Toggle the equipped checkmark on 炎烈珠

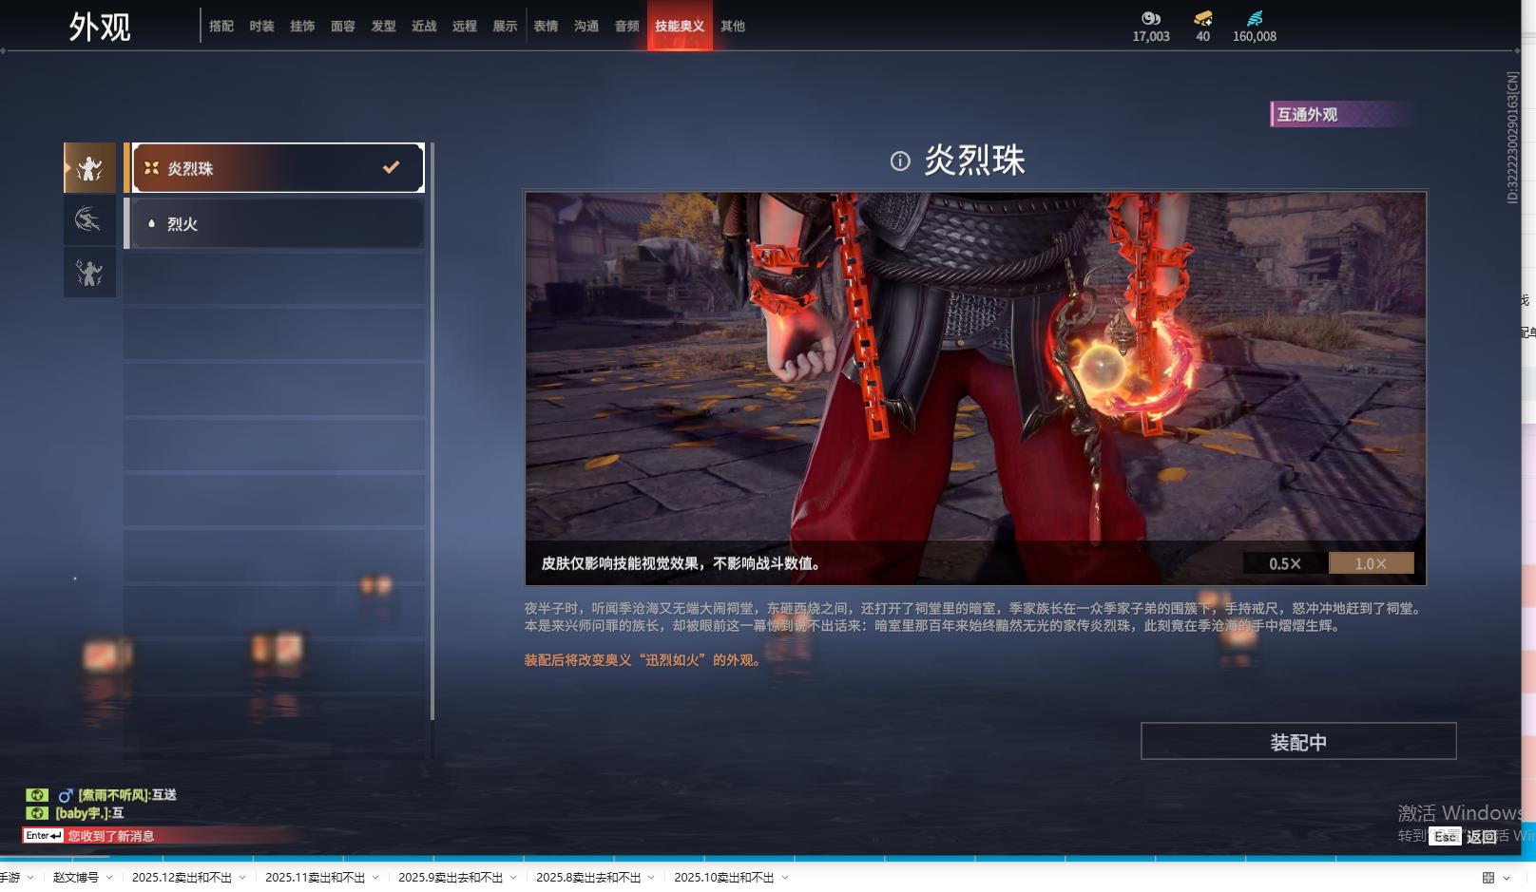click(391, 167)
